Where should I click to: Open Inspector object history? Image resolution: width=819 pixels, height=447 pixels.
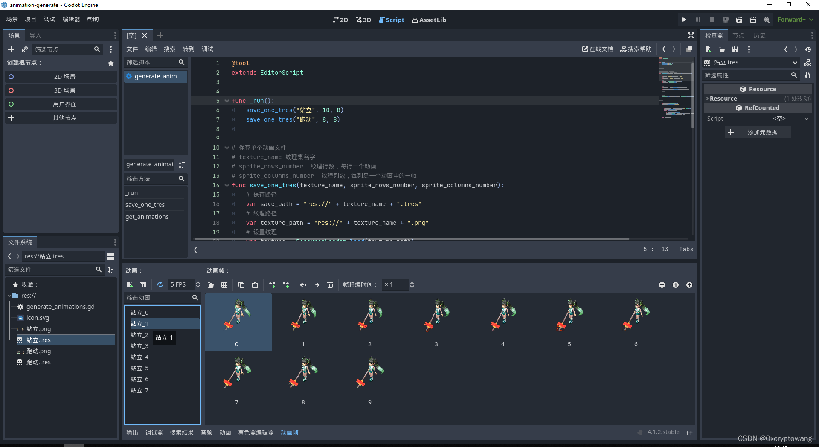808,49
